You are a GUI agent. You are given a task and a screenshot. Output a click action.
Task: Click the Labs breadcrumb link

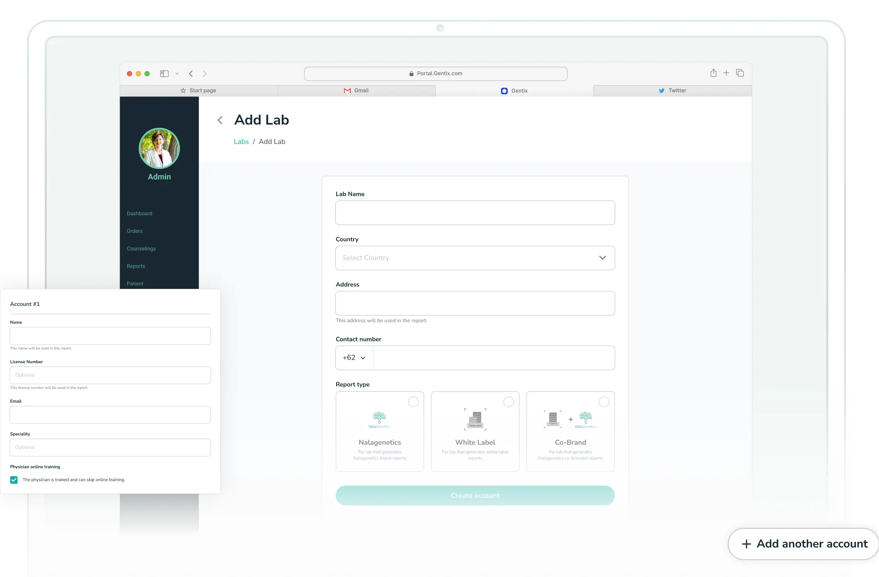pyautogui.click(x=241, y=141)
